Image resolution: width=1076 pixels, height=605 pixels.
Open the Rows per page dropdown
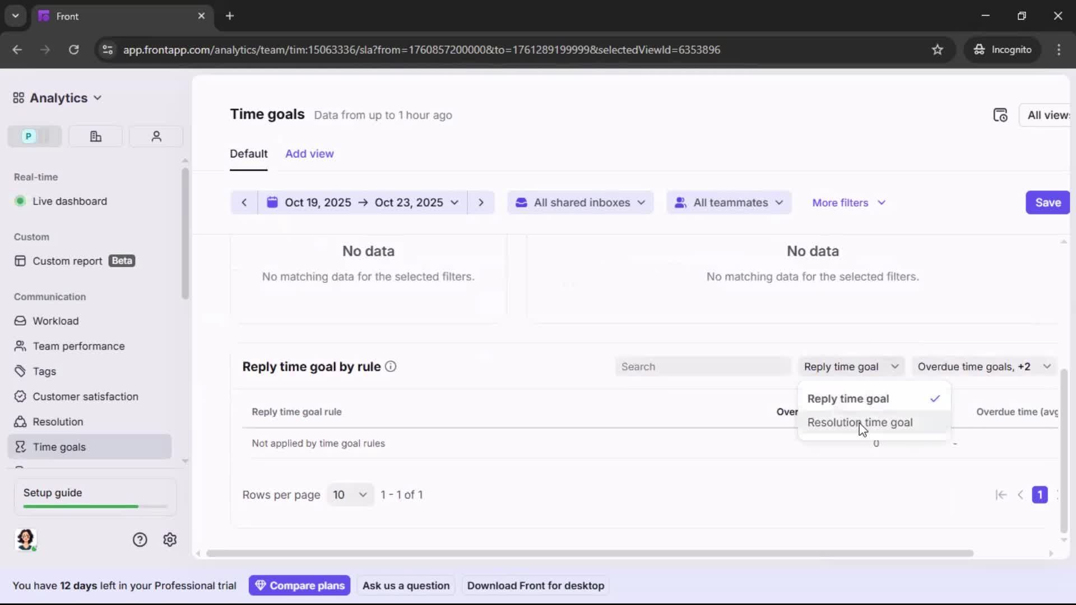(350, 495)
